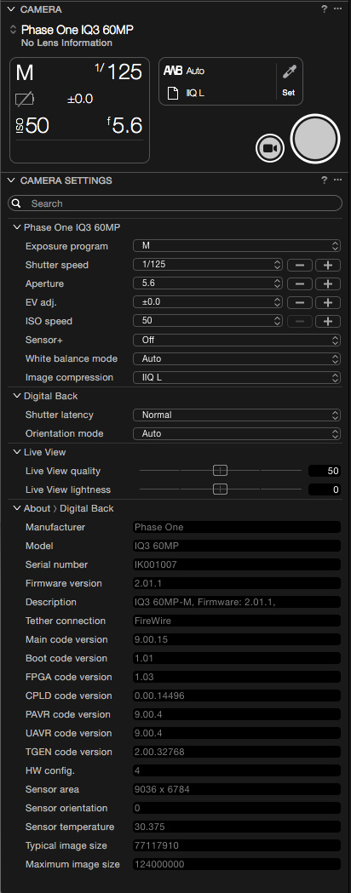The image size is (351, 893).
Task: Click the ISO 50 value in camera display
Action: 32,126
